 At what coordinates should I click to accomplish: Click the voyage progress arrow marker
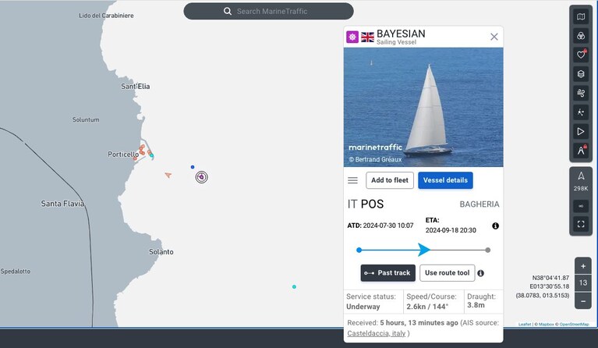[x=423, y=250]
